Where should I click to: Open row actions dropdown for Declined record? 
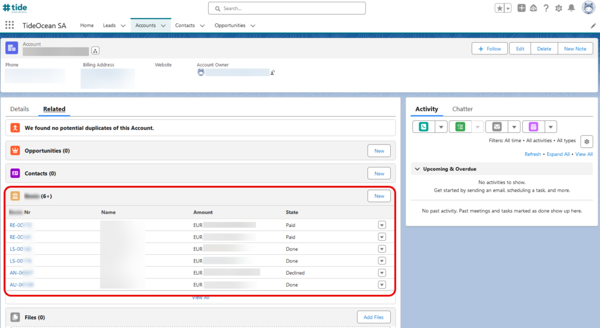(x=382, y=273)
